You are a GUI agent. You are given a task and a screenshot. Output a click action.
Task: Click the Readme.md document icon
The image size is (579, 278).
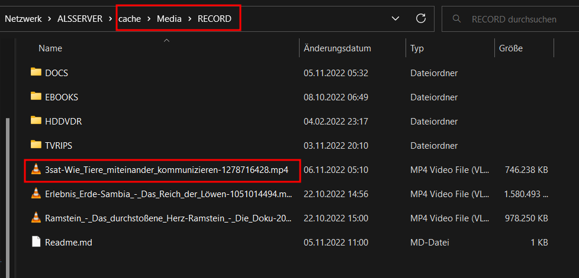(x=36, y=242)
